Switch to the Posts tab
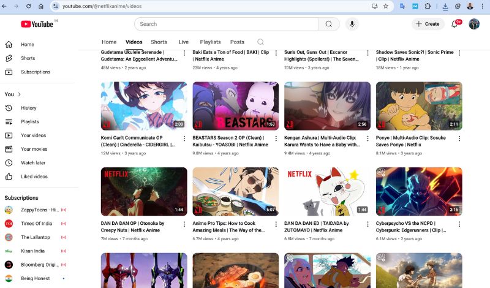490x288 pixels. click(237, 42)
